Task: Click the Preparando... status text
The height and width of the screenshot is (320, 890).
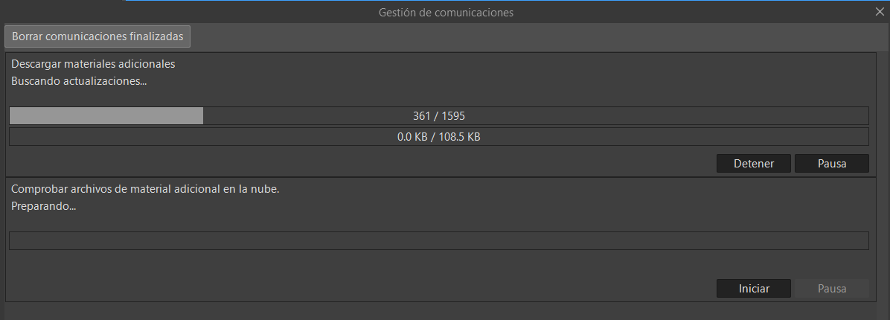Action: (x=44, y=206)
